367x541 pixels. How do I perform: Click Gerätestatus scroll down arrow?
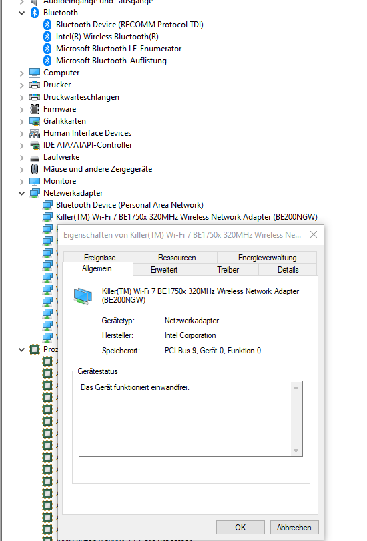point(296,450)
